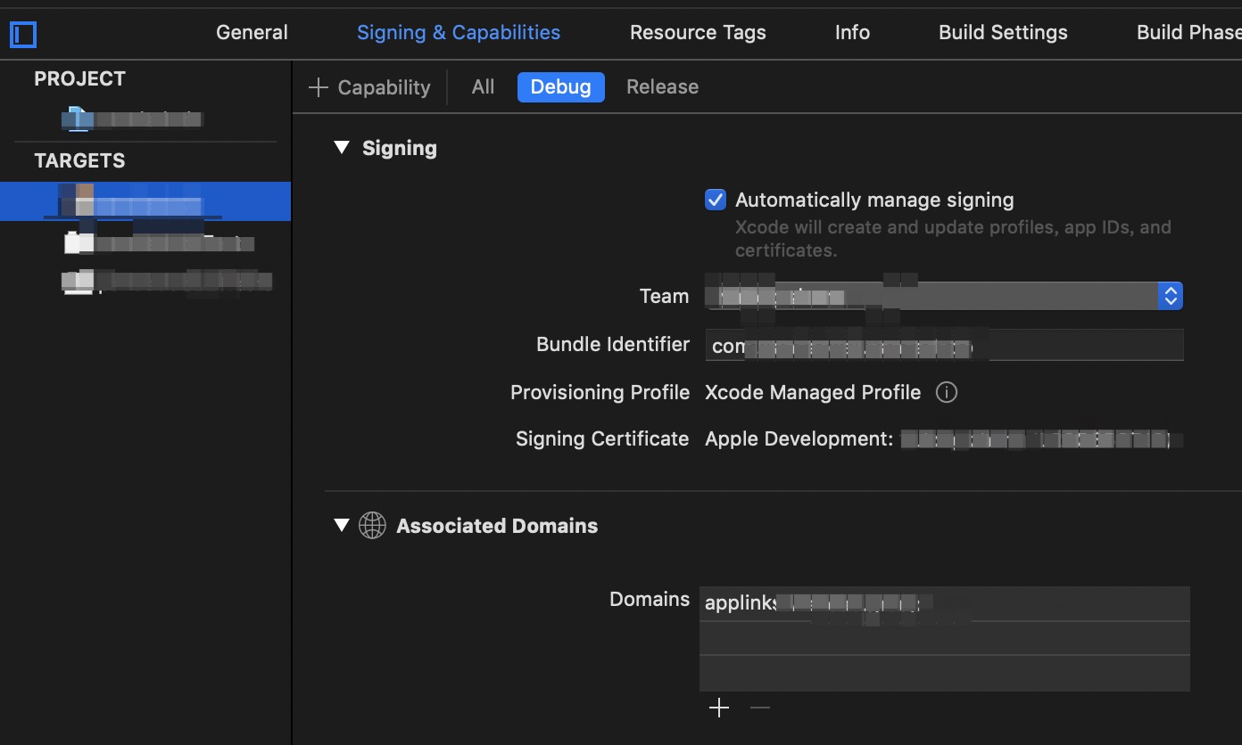Open the Resource Tags tab
The image size is (1242, 745).
(698, 33)
